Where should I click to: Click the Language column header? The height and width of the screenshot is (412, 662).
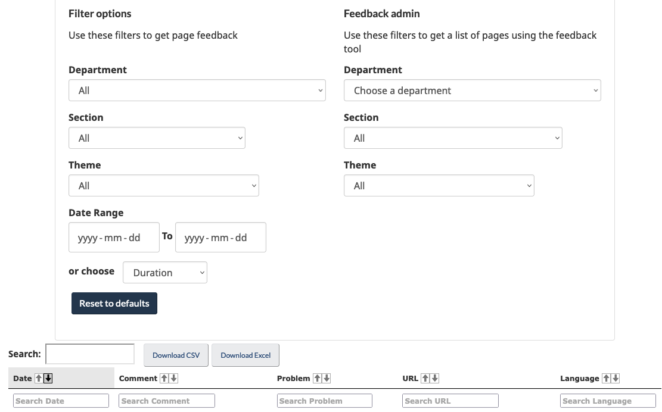pyautogui.click(x=579, y=378)
